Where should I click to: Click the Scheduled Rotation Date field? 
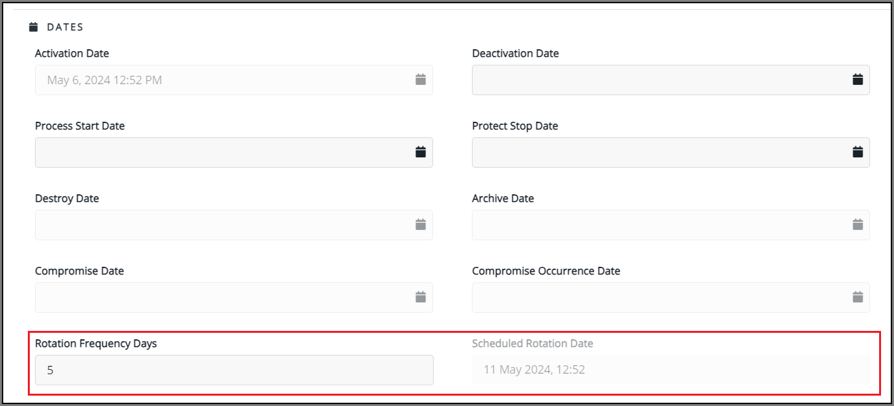click(x=670, y=370)
